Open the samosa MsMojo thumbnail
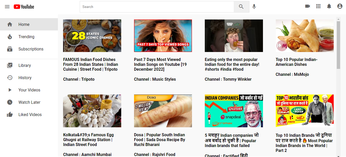 point(305,36)
